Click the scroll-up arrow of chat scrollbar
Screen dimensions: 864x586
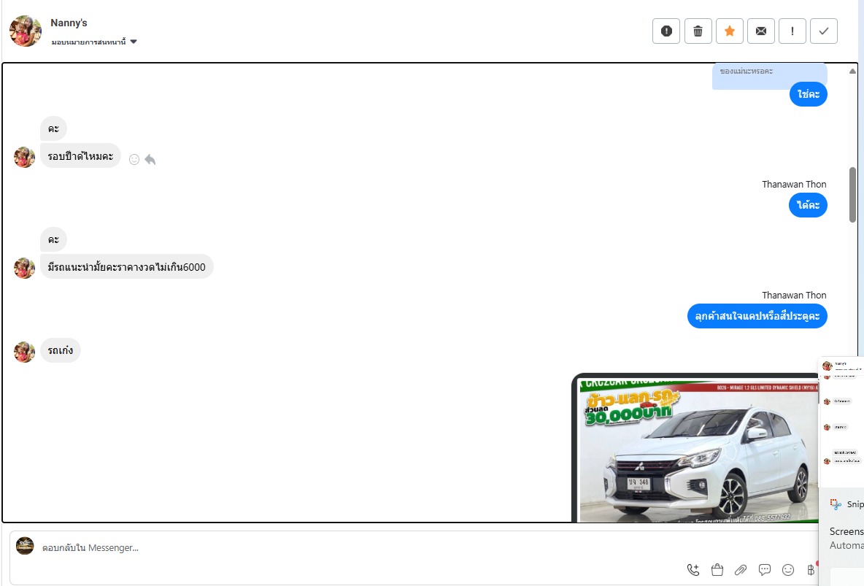click(852, 71)
